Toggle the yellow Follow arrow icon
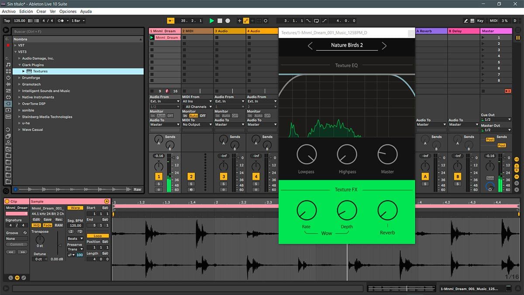 [x=170, y=21]
